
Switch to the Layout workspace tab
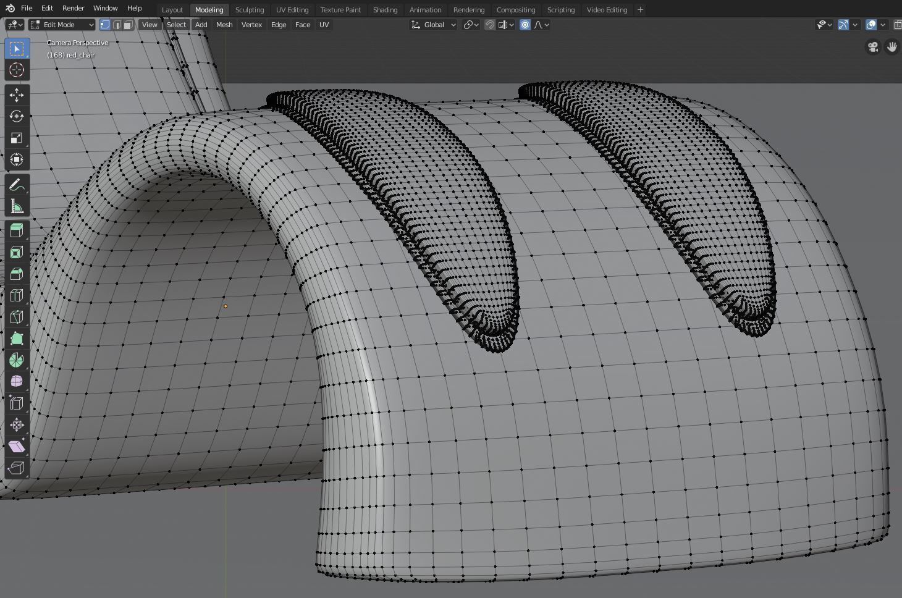click(172, 10)
